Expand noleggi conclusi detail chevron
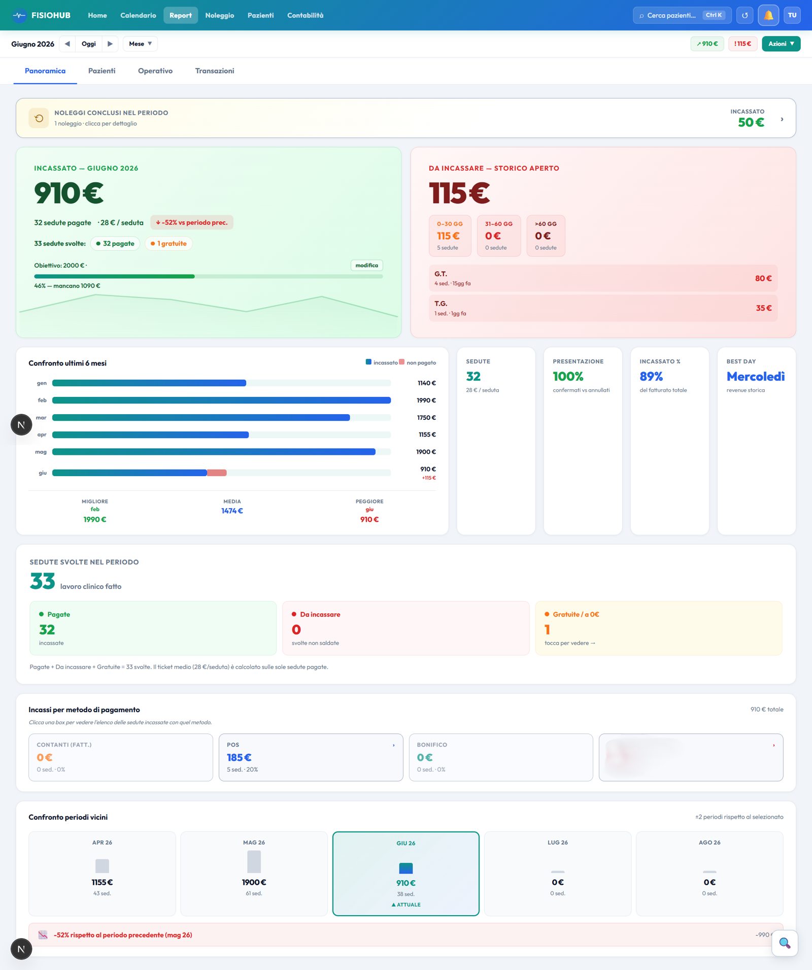 tap(782, 119)
